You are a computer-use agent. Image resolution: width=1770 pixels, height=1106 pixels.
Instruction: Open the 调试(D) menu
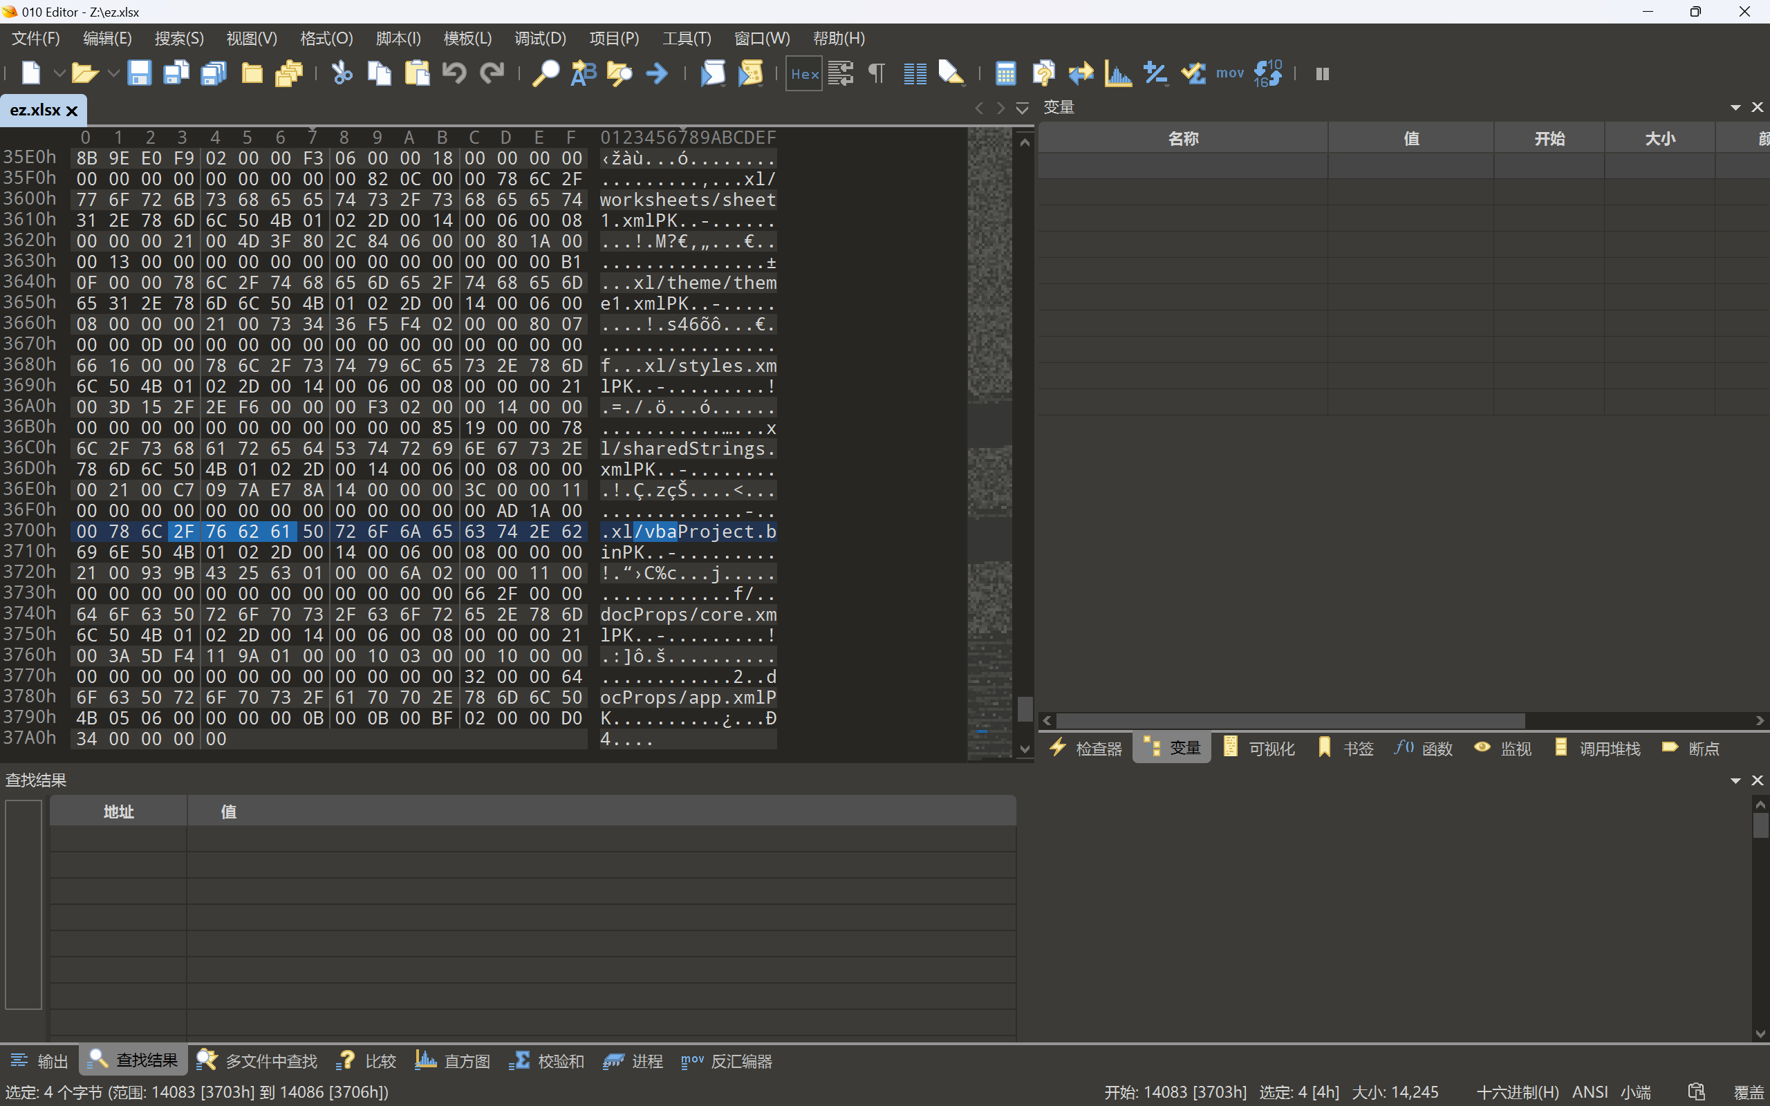pos(540,38)
